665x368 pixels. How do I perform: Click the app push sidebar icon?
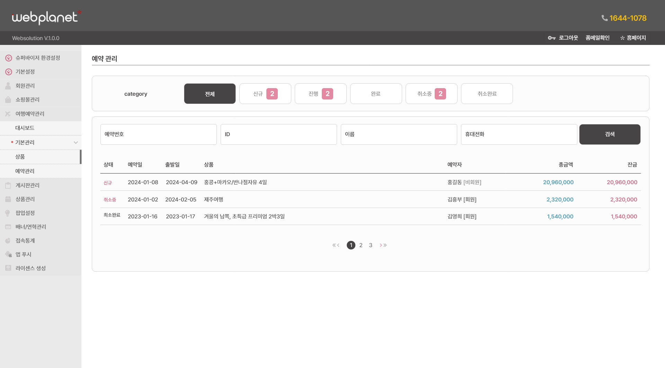[x=8, y=255]
